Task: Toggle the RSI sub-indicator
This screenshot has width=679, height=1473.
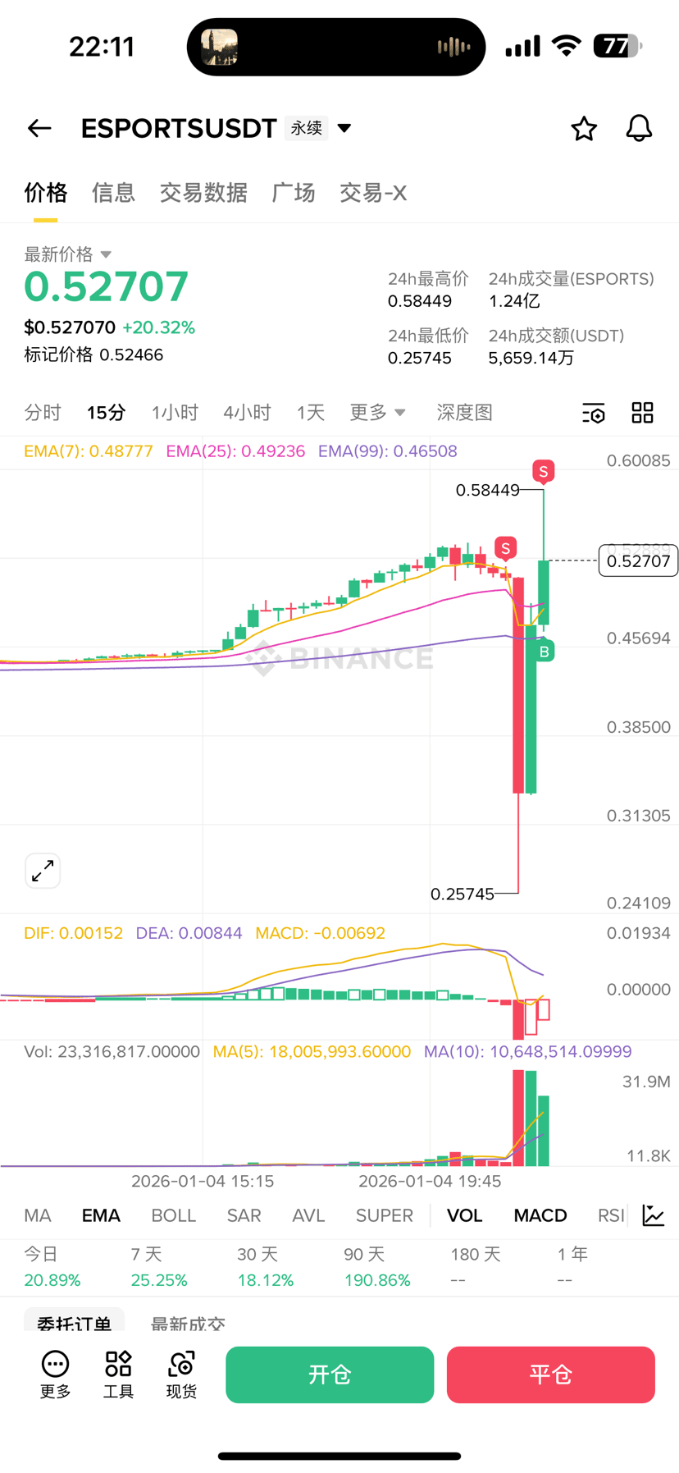Action: (611, 1215)
